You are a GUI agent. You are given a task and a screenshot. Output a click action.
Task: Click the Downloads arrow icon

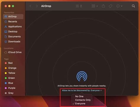click(6, 41)
